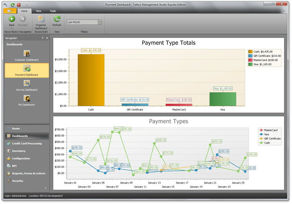Click the quick access refresh icon in title bar
Viewport: 292px width, 204px height.
(13, 4)
